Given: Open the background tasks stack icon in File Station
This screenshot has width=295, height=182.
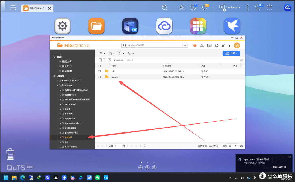Looking at the screenshot, I should tap(202, 45).
